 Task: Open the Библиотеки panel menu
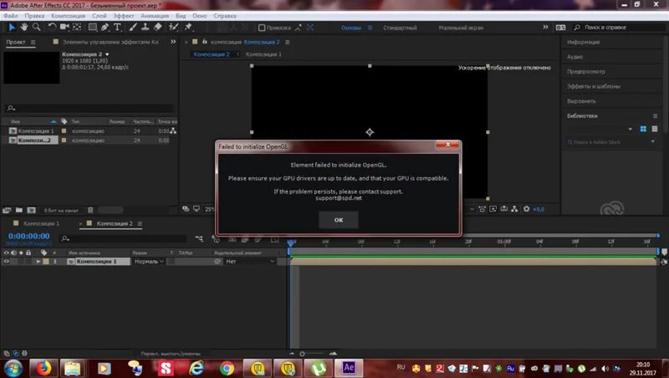[655, 116]
